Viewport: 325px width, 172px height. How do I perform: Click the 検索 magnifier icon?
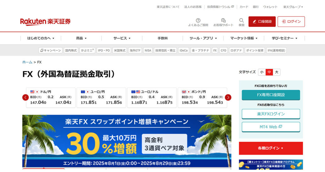241,22
